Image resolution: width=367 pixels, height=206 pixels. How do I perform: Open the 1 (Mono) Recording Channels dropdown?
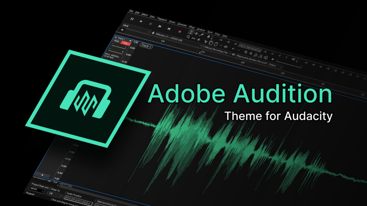(x=217, y=50)
